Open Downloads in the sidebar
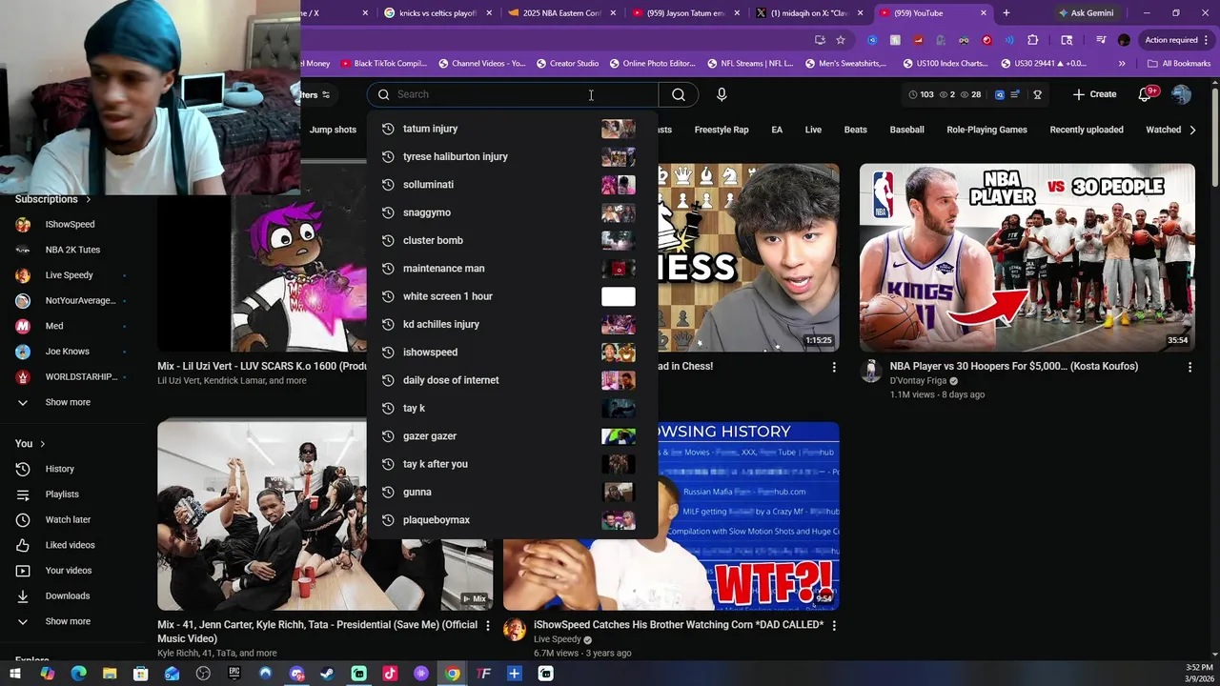This screenshot has height=686, width=1220. [x=67, y=595]
